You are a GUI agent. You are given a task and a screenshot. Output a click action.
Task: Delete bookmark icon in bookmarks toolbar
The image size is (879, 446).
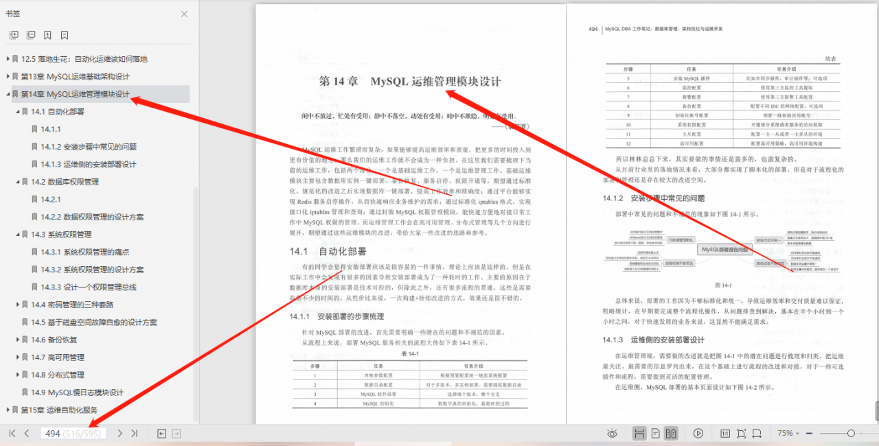(64, 34)
